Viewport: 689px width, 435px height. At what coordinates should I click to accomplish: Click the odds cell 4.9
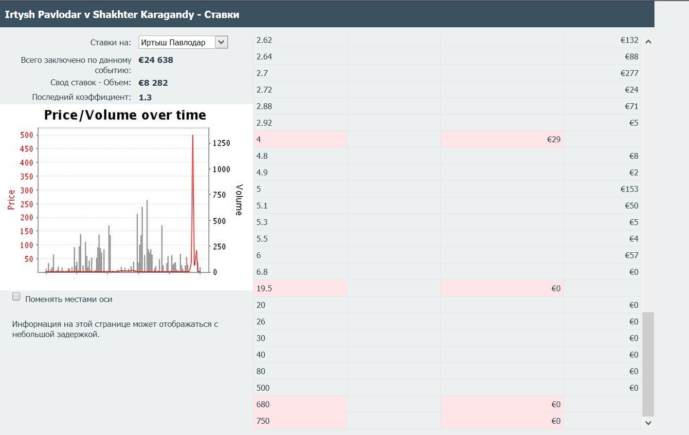(x=300, y=172)
